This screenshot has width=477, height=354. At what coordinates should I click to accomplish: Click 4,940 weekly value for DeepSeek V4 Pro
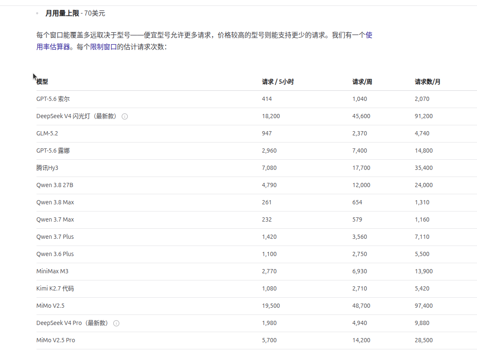(359, 323)
